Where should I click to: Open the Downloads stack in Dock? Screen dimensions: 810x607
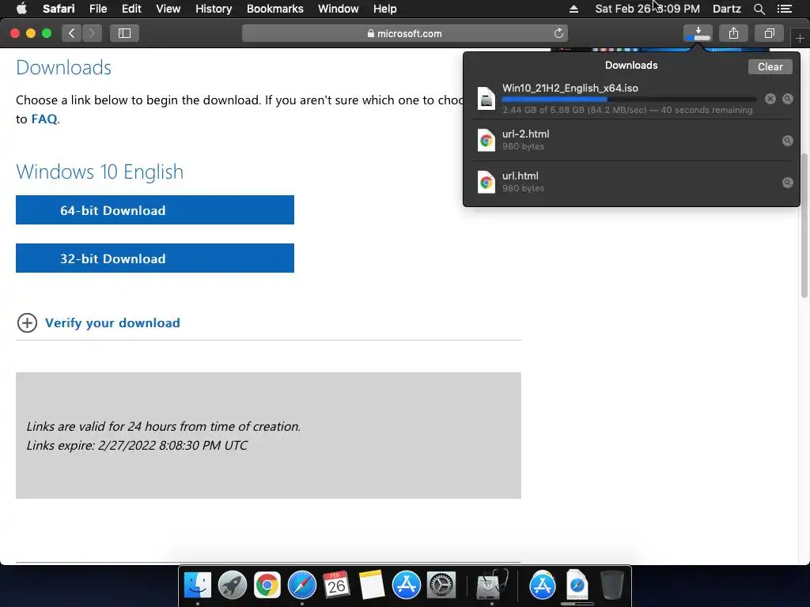click(x=577, y=585)
